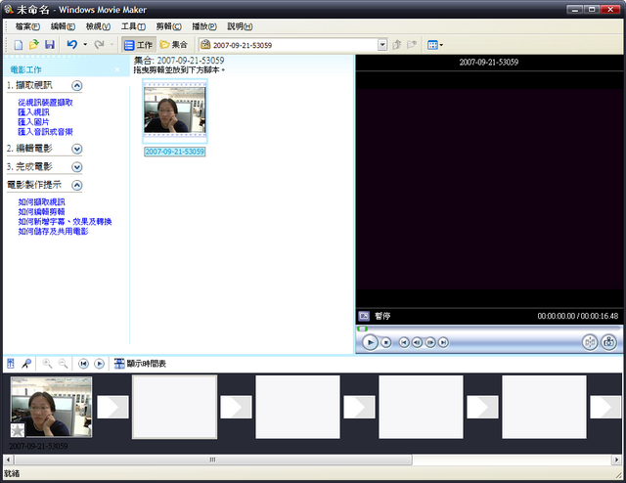Open the undo history dropdown arrow
This screenshot has height=483, width=626.
coord(85,45)
